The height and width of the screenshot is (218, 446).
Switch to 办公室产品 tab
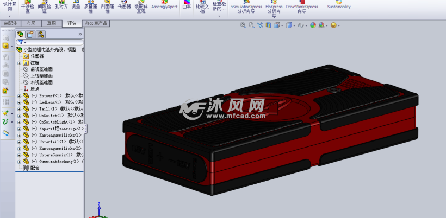pos(96,23)
